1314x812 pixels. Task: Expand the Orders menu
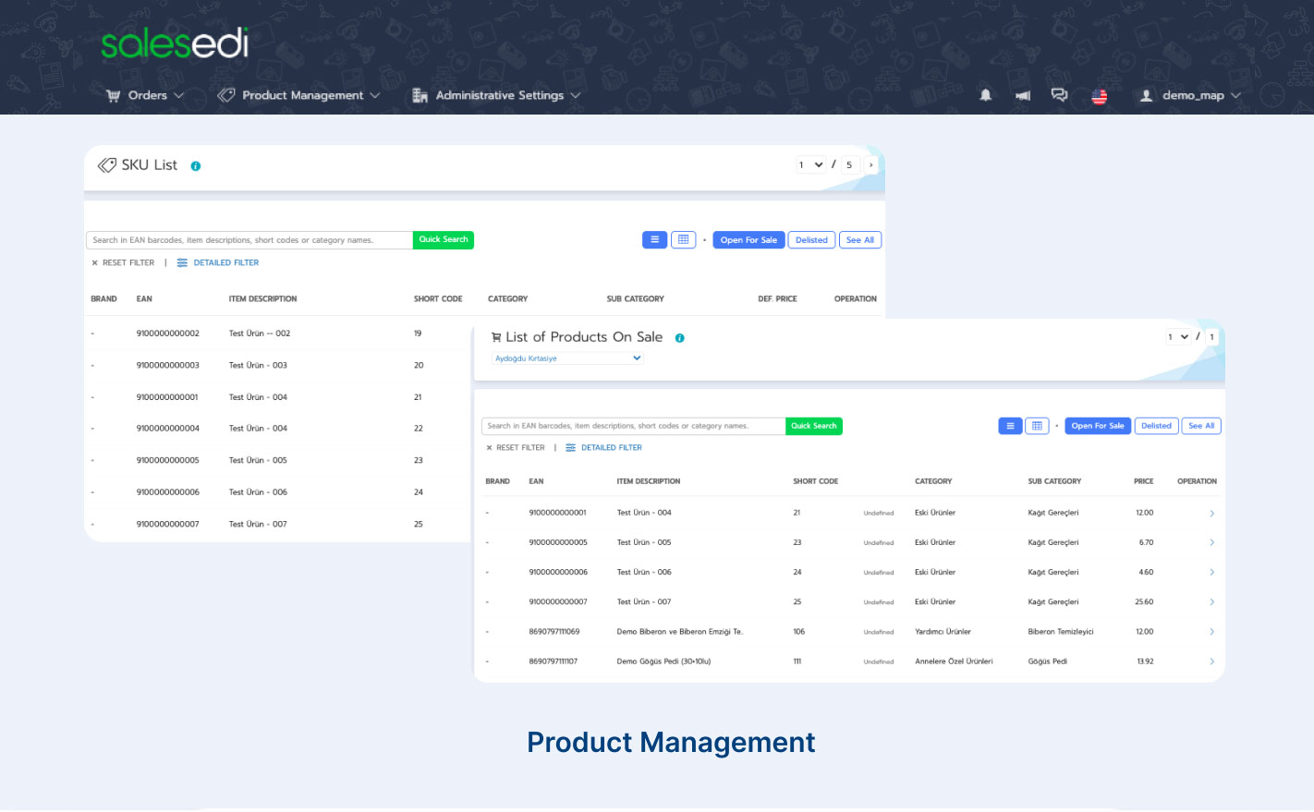coord(145,95)
